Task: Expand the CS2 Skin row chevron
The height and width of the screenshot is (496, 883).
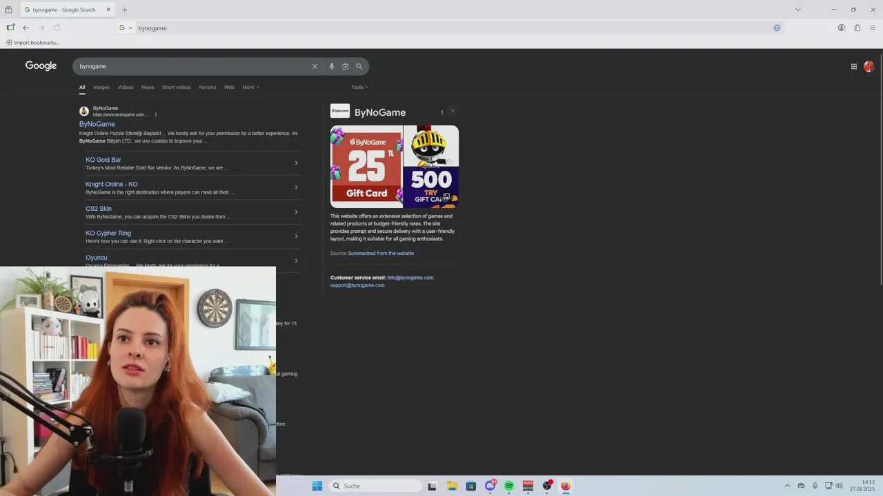Action: click(296, 212)
